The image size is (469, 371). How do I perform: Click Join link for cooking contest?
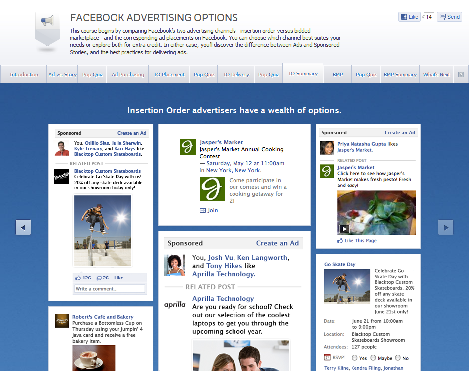pos(213,210)
